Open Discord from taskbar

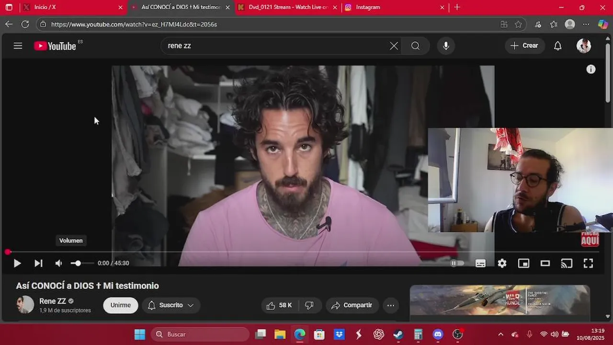438,334
